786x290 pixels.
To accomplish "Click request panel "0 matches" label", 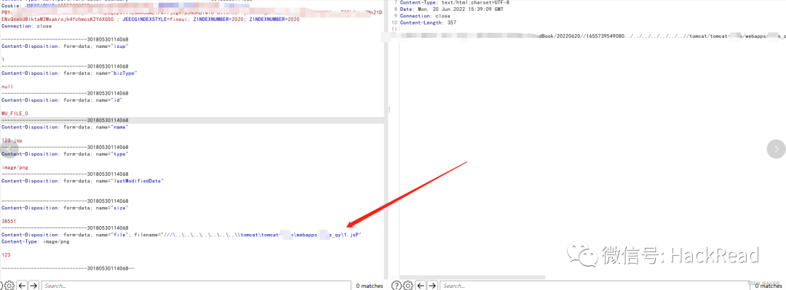I will 370,286.
